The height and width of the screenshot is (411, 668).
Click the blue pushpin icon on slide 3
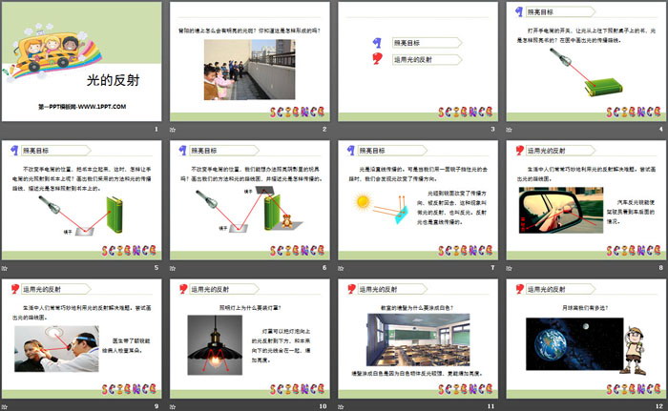(373, 43)
